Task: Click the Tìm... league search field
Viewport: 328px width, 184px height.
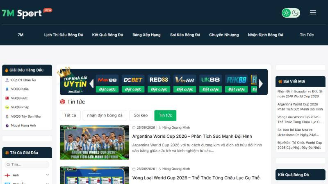Action: pos(27,164)
